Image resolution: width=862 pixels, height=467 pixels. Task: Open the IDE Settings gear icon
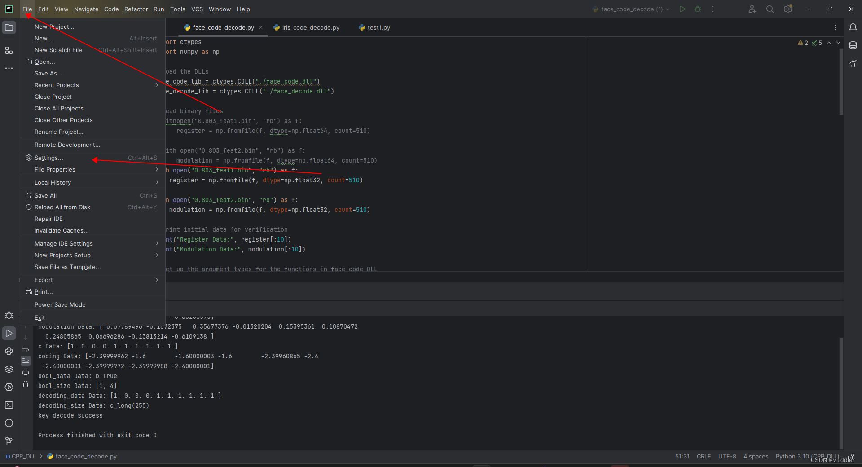coord(788,9)
